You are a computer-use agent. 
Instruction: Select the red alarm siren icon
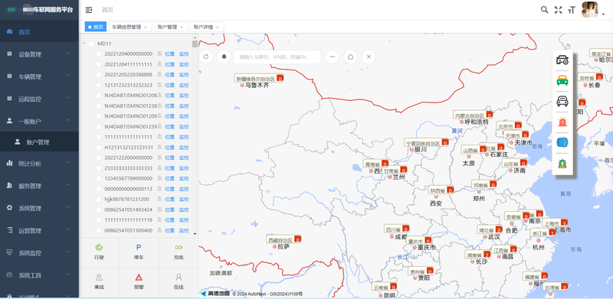pyautogui.click(x=562, y=122)
